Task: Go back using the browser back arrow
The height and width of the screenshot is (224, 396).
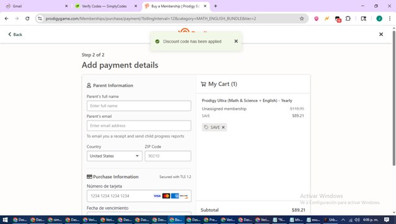Action: click(7, 19)
